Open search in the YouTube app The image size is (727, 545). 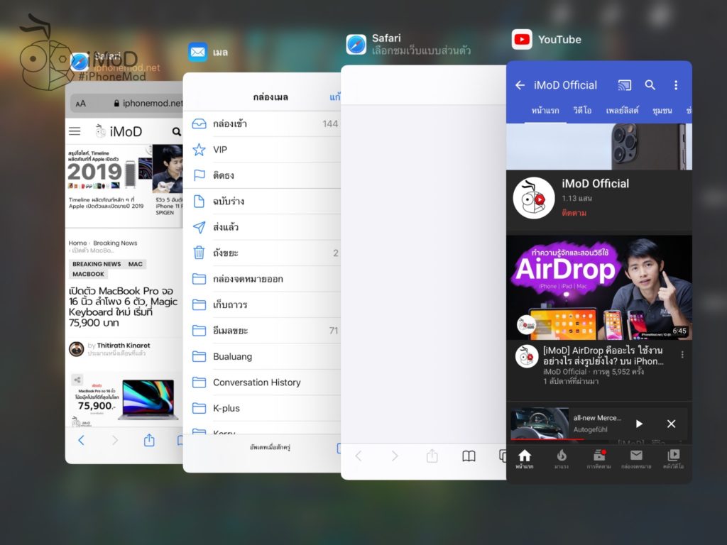pyautogui.click(x=650, y=85)
